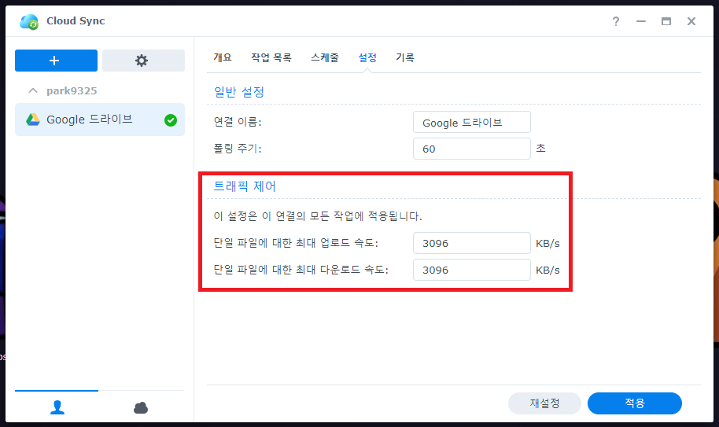Click the green sync status checkmark

point(171,120)
